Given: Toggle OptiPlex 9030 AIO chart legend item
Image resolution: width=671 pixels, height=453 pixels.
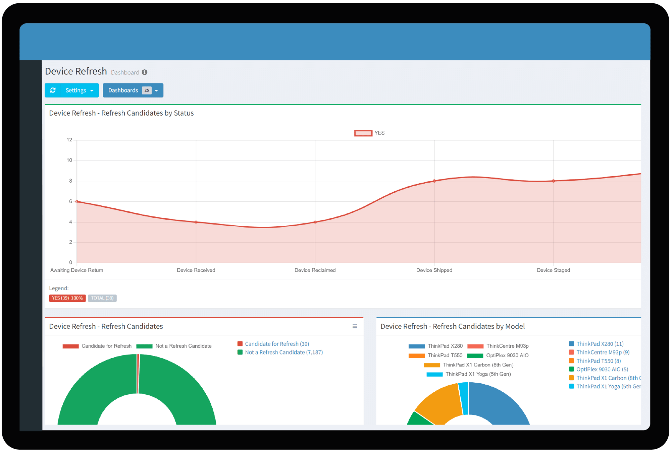Looking at the screenshot, I should (498, 355).
